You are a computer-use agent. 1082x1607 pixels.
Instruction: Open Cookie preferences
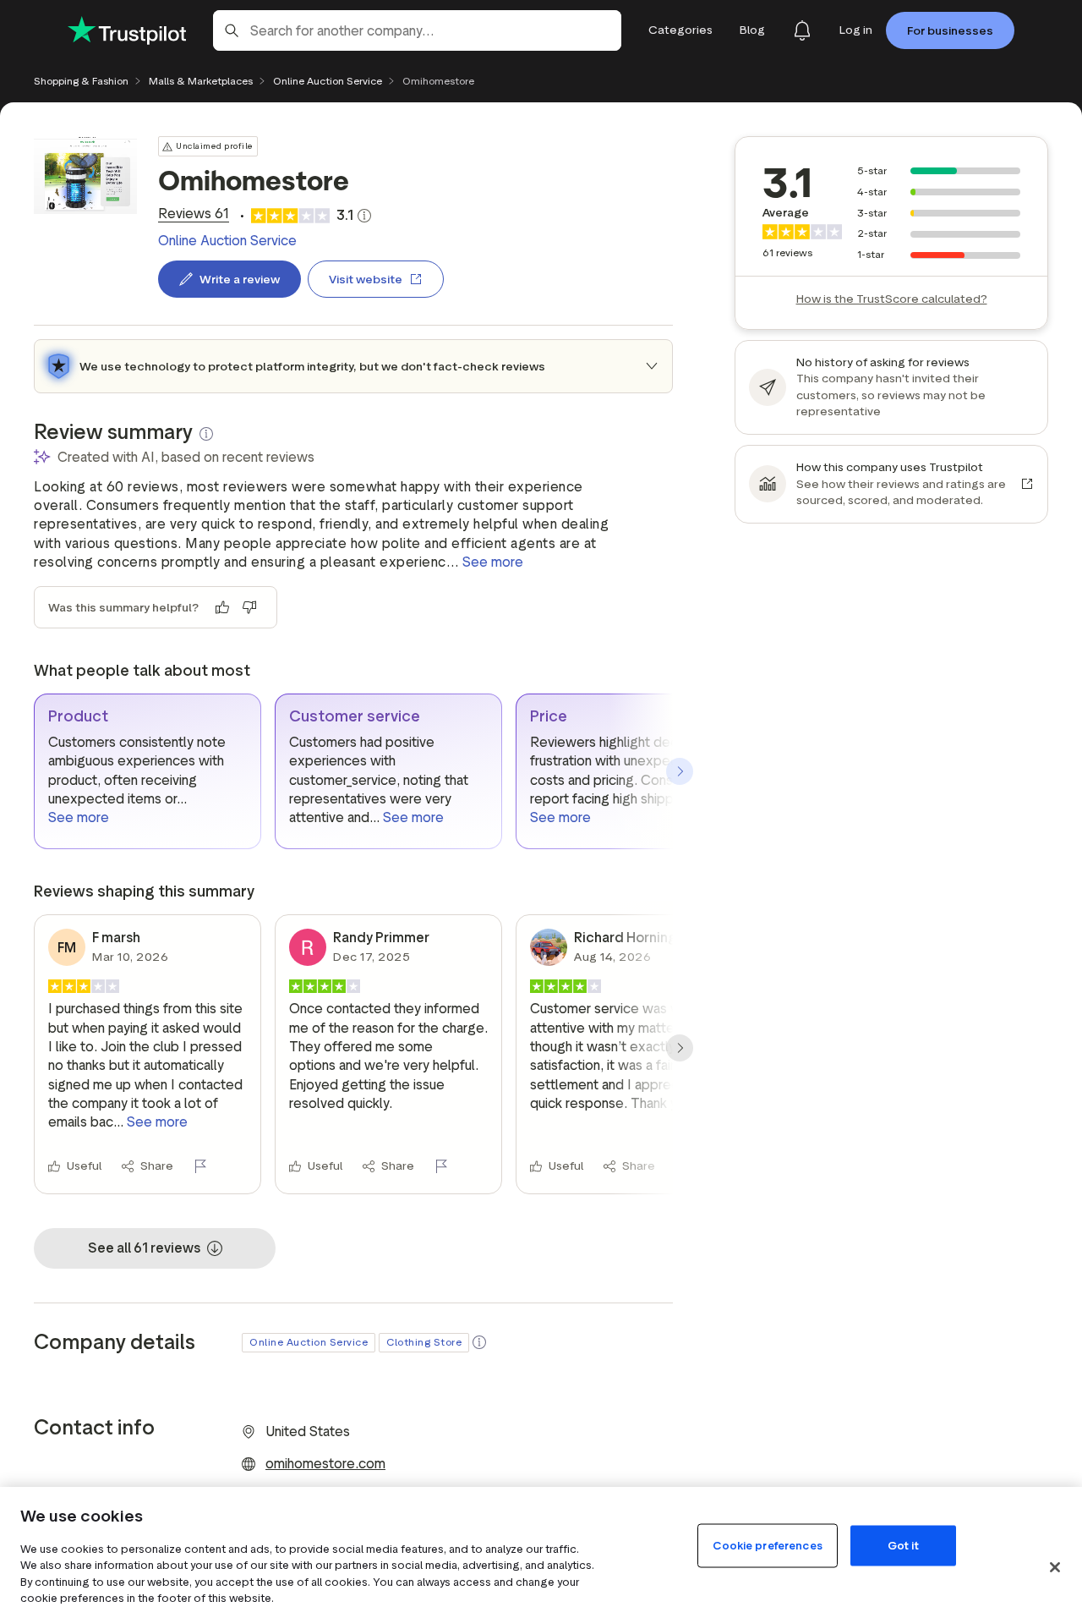point(768,1545)
